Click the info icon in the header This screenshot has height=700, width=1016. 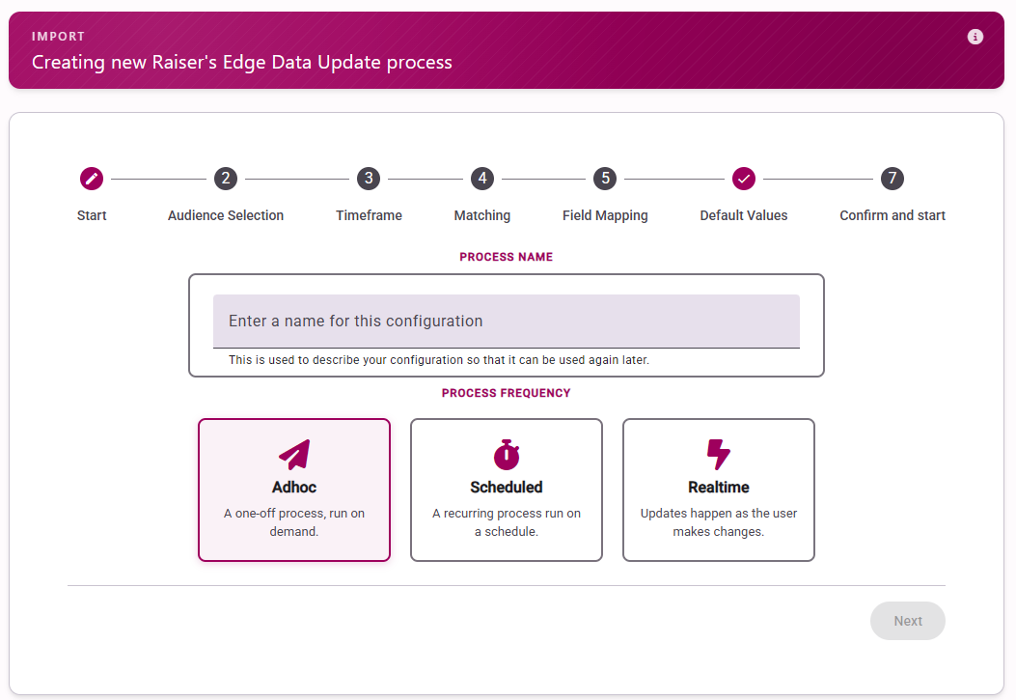pyautogui.click(x=975, y=37)
